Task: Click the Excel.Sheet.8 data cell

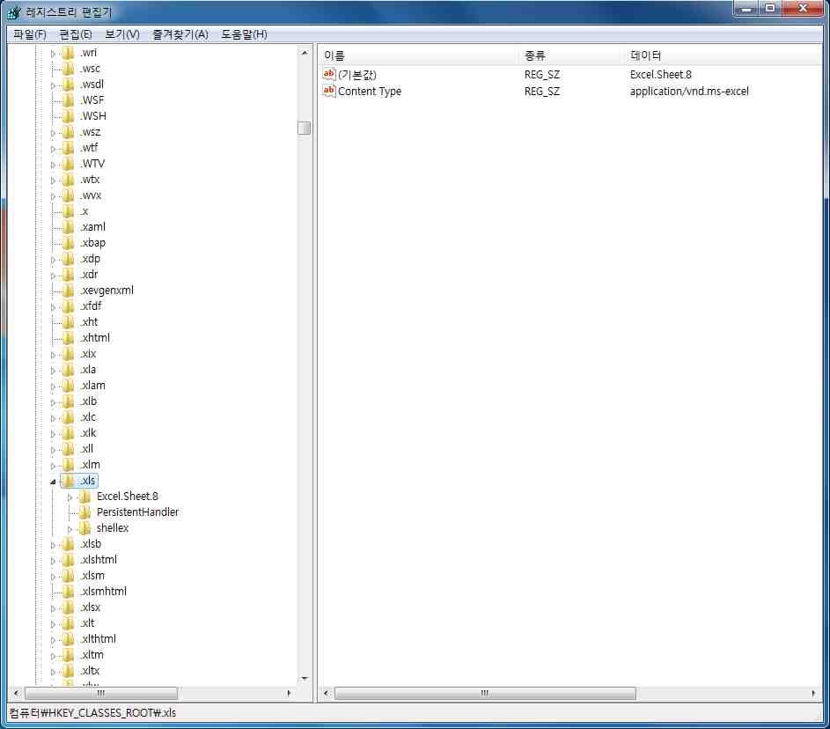Action: (661, 75)
